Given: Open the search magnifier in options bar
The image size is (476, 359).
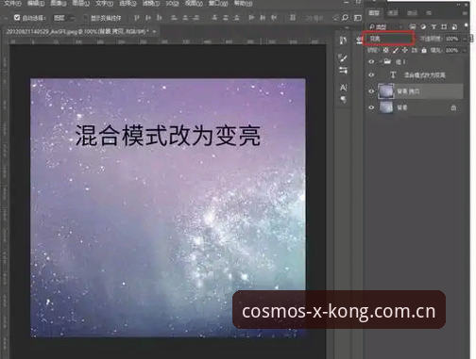Looking at the screenshot, I should coord(345,18).
